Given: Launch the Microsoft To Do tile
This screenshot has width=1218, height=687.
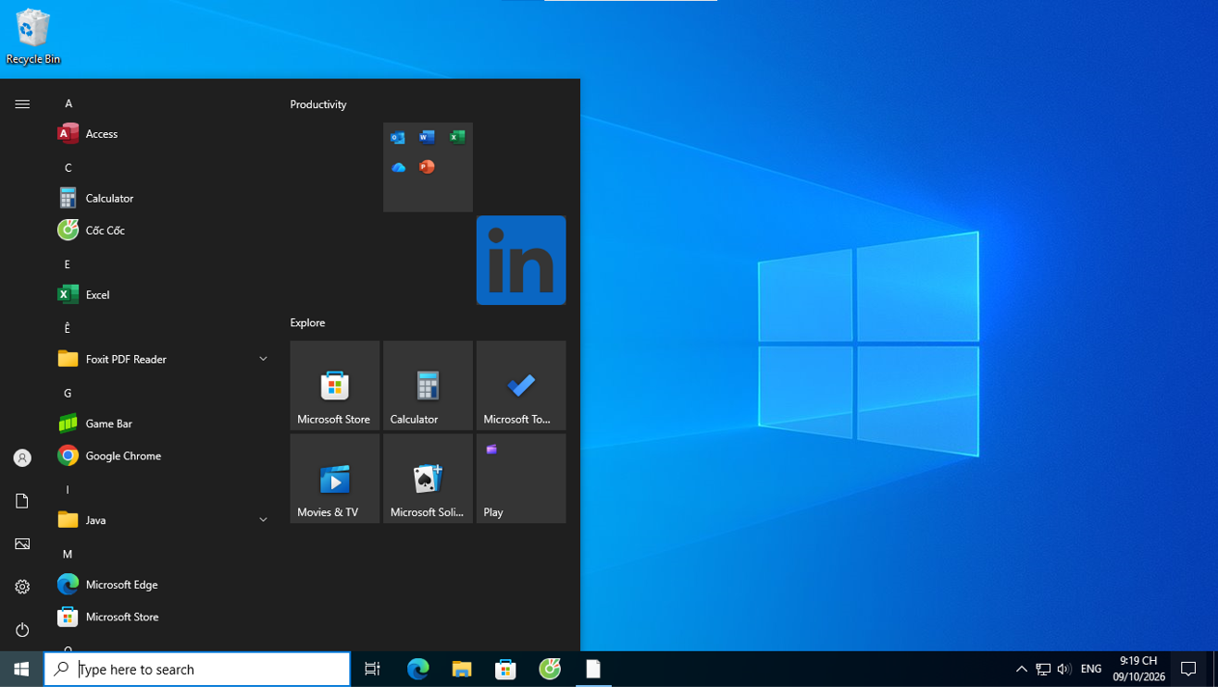Looking at the screenshot, I should pyautogui.click(x=521, y=385).
